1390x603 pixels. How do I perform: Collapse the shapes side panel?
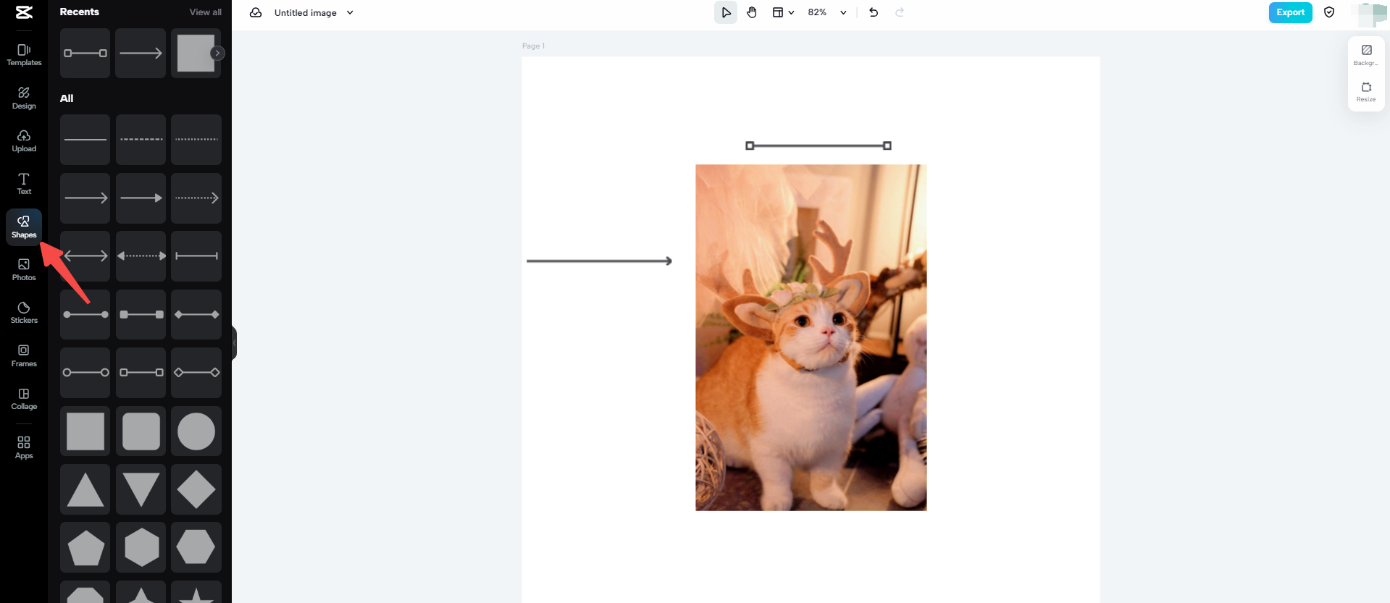[234, 343]
